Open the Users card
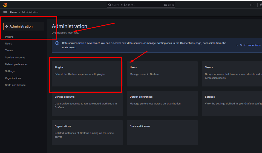Image resolution: width=262 pixels, height=153 pixels. 162,74
